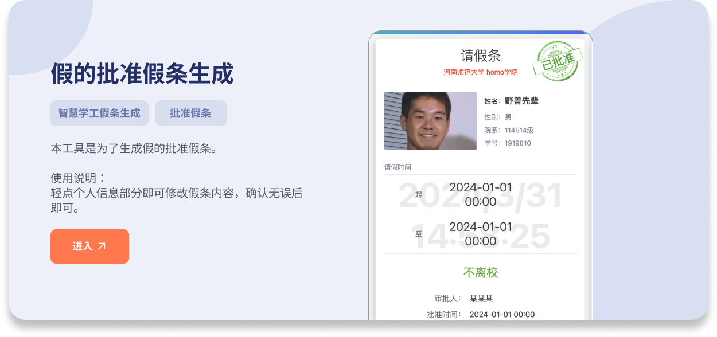Click the leave start time 2024-01-01 00:00
Image resolution: width=717 pixels, height=337 pixels.
481,194
